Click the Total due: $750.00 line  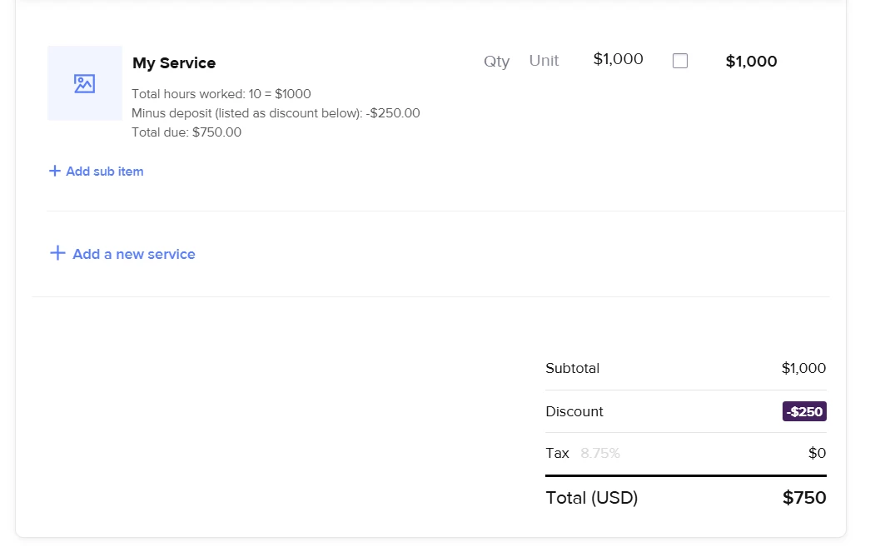click(186, 132)
